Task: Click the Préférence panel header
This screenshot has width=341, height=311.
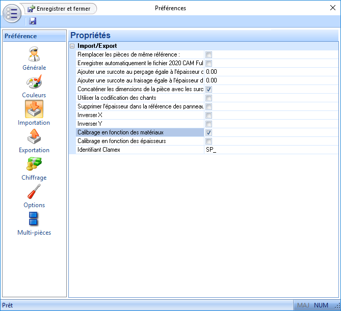Action: coord(34,36)
